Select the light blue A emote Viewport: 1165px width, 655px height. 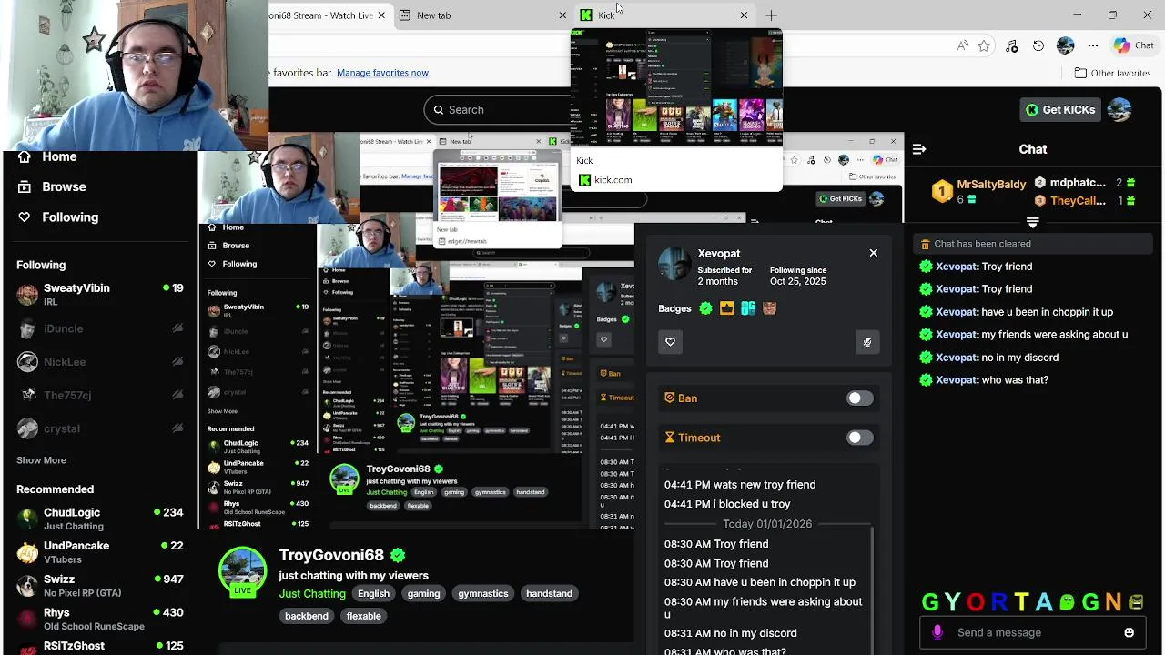pyautogui.click(x=1043, y=602)
